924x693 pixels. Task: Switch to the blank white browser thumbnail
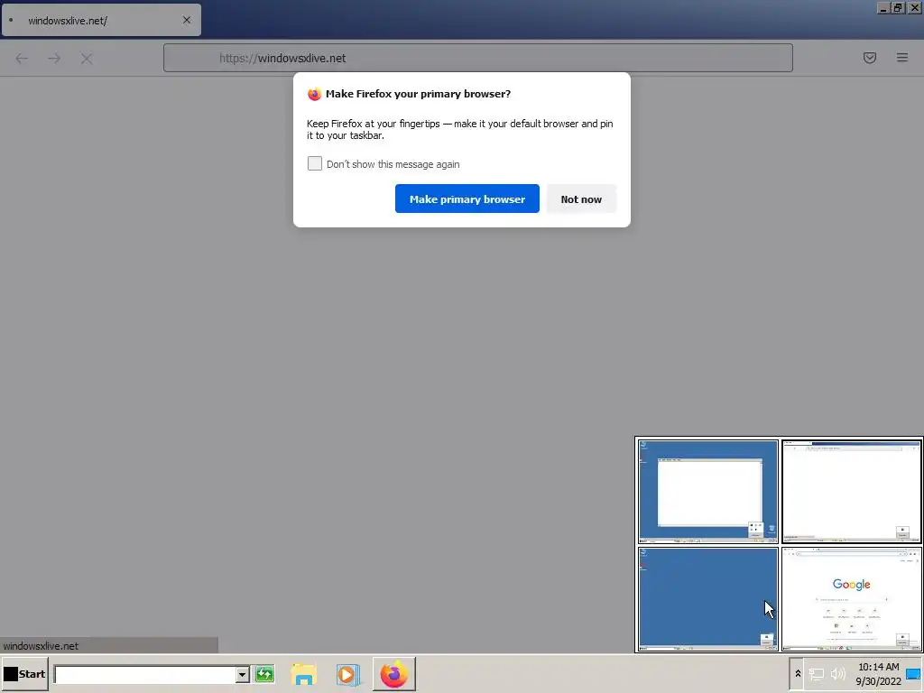click(x=852, y=491)
